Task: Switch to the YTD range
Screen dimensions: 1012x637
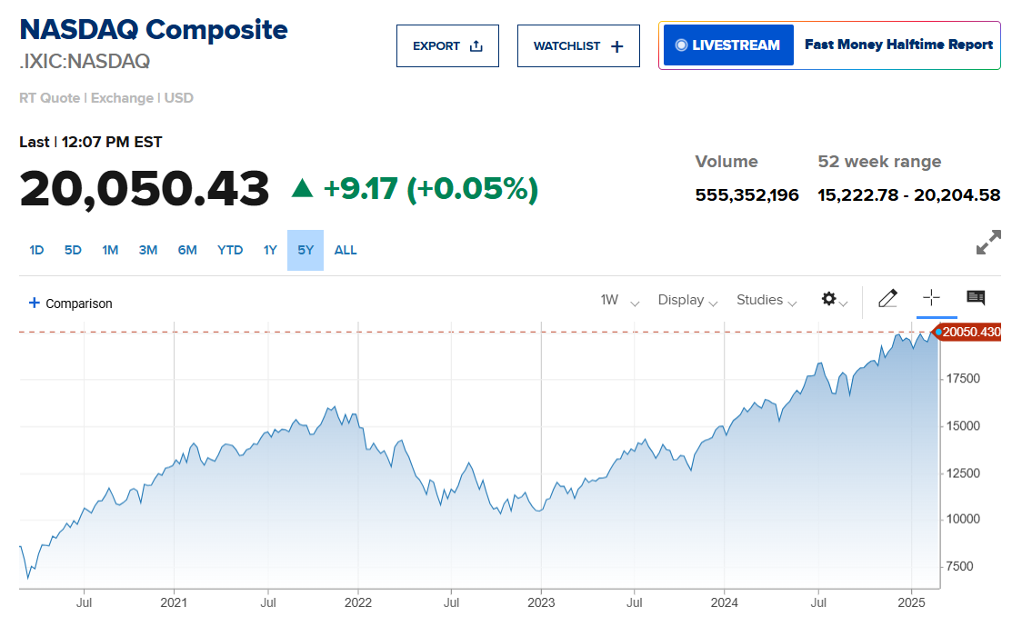Action: (230, 250)
